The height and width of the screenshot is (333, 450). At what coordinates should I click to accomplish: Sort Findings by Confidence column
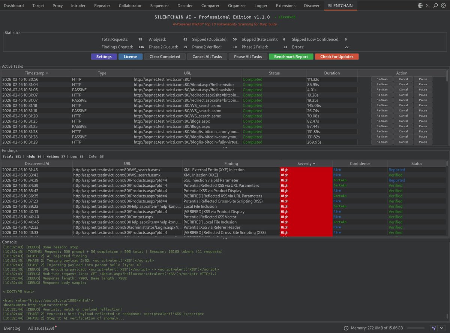[360, 164]
